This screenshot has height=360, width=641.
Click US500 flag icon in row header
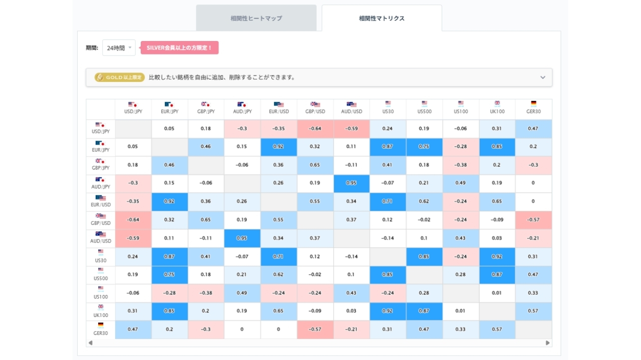click(101, 270)
